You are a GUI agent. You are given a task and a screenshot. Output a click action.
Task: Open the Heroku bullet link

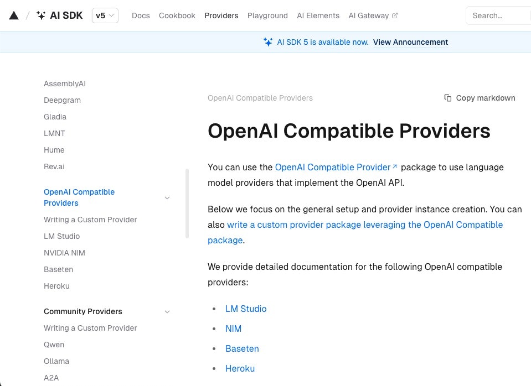240,368
